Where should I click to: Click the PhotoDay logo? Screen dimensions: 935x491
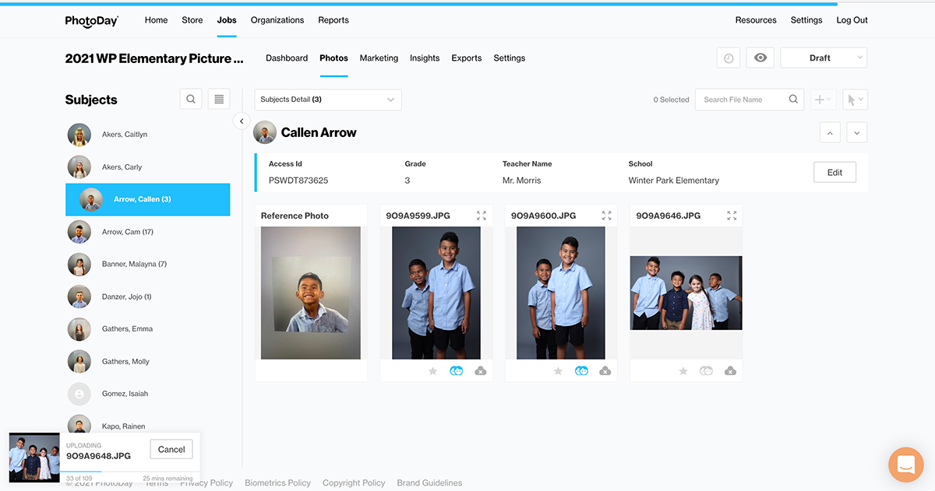pos(92,21)
